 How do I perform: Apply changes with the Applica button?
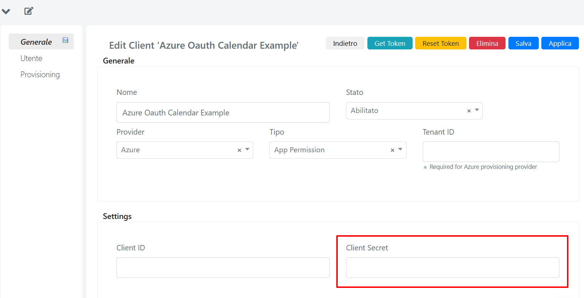560,43
